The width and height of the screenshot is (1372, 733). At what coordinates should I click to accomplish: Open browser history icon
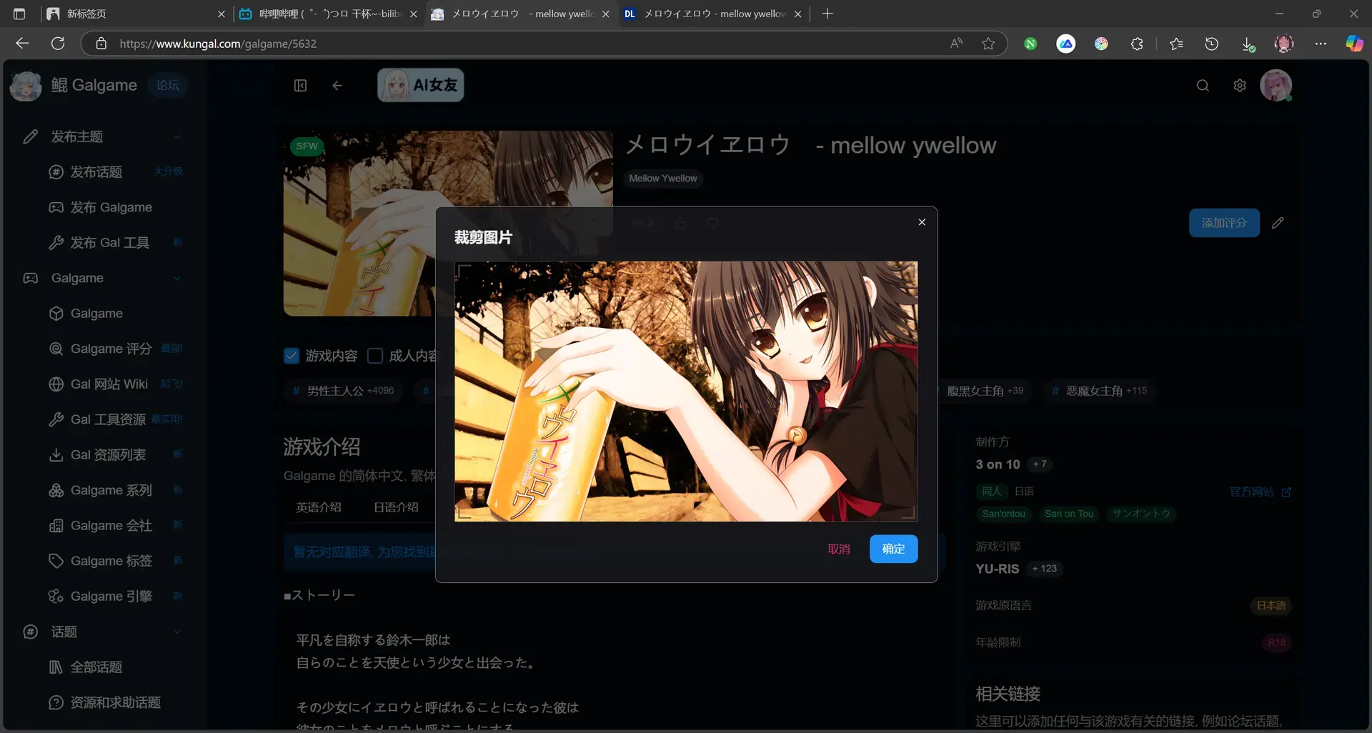coord(1211,44)
